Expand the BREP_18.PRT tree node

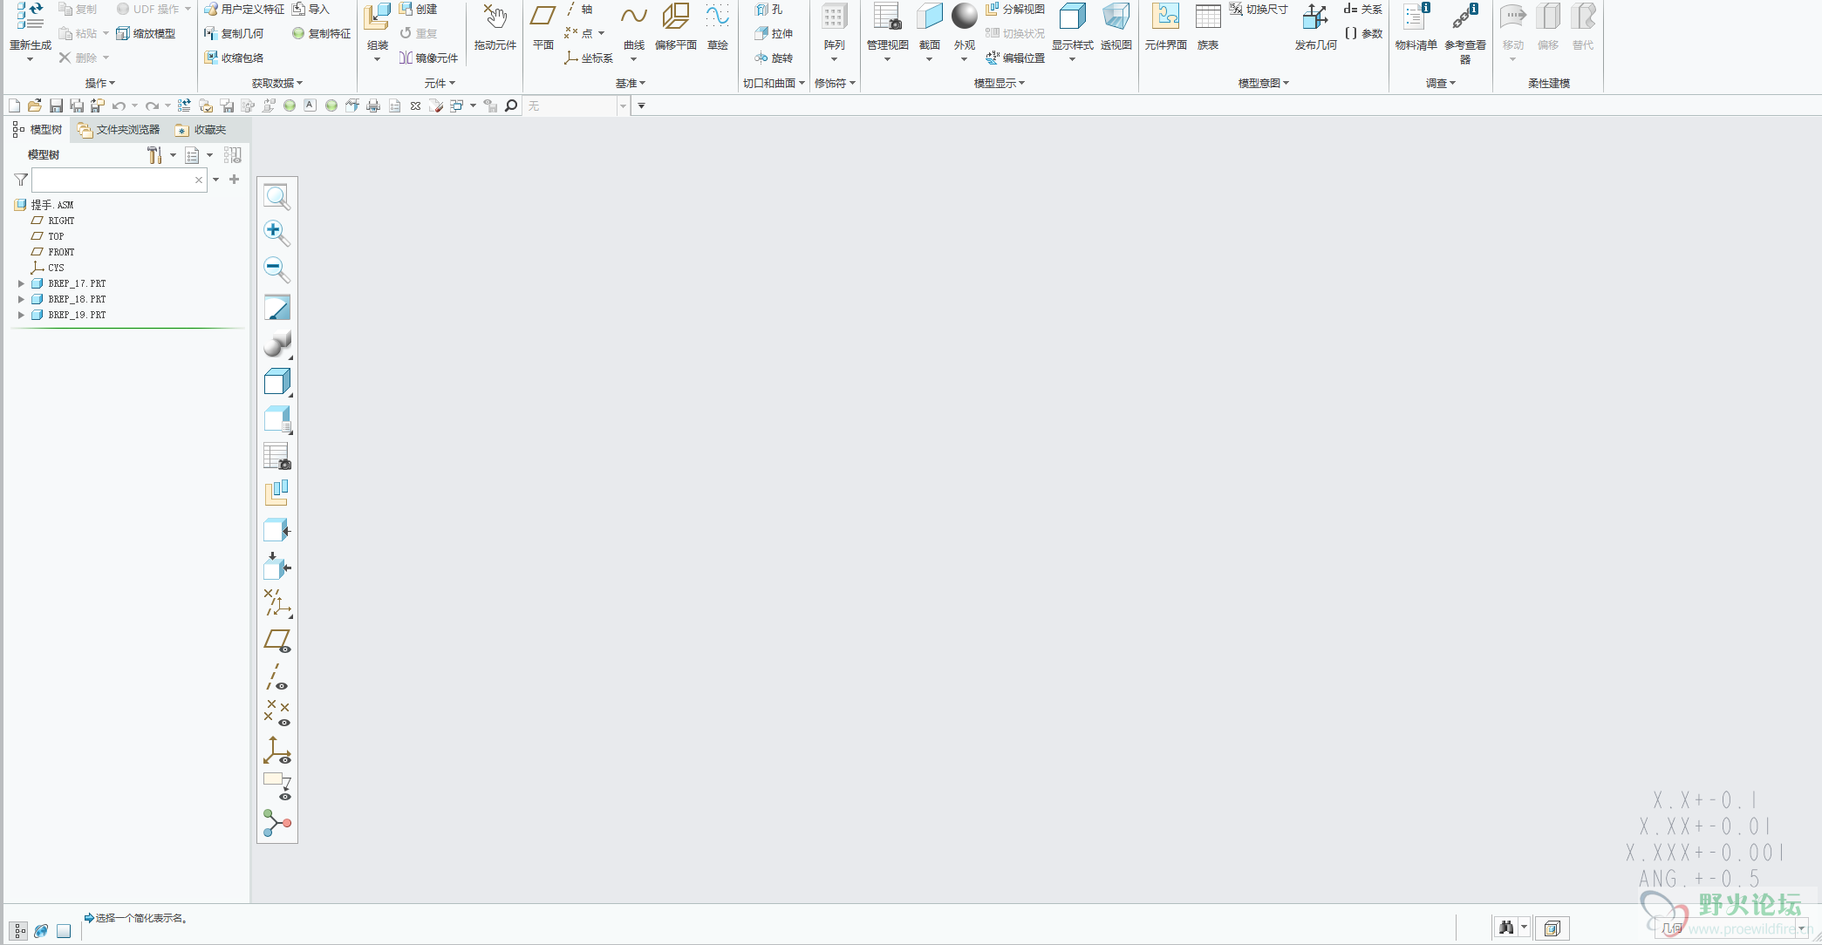point(21,299)
